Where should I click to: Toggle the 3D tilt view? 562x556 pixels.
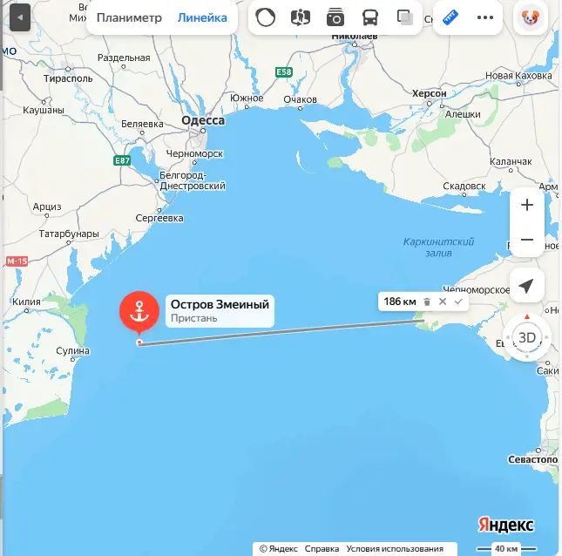click(527, 337)
